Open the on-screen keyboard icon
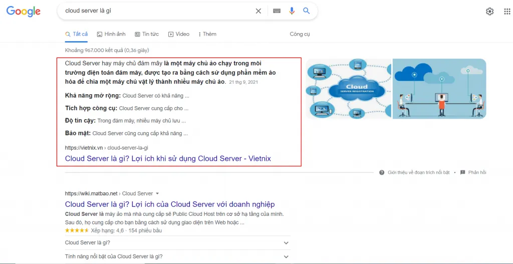 [277, 11]
